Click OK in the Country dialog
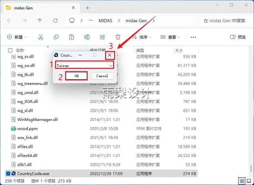The height and width of the screenshot is (185, 254). coord(77,76)
